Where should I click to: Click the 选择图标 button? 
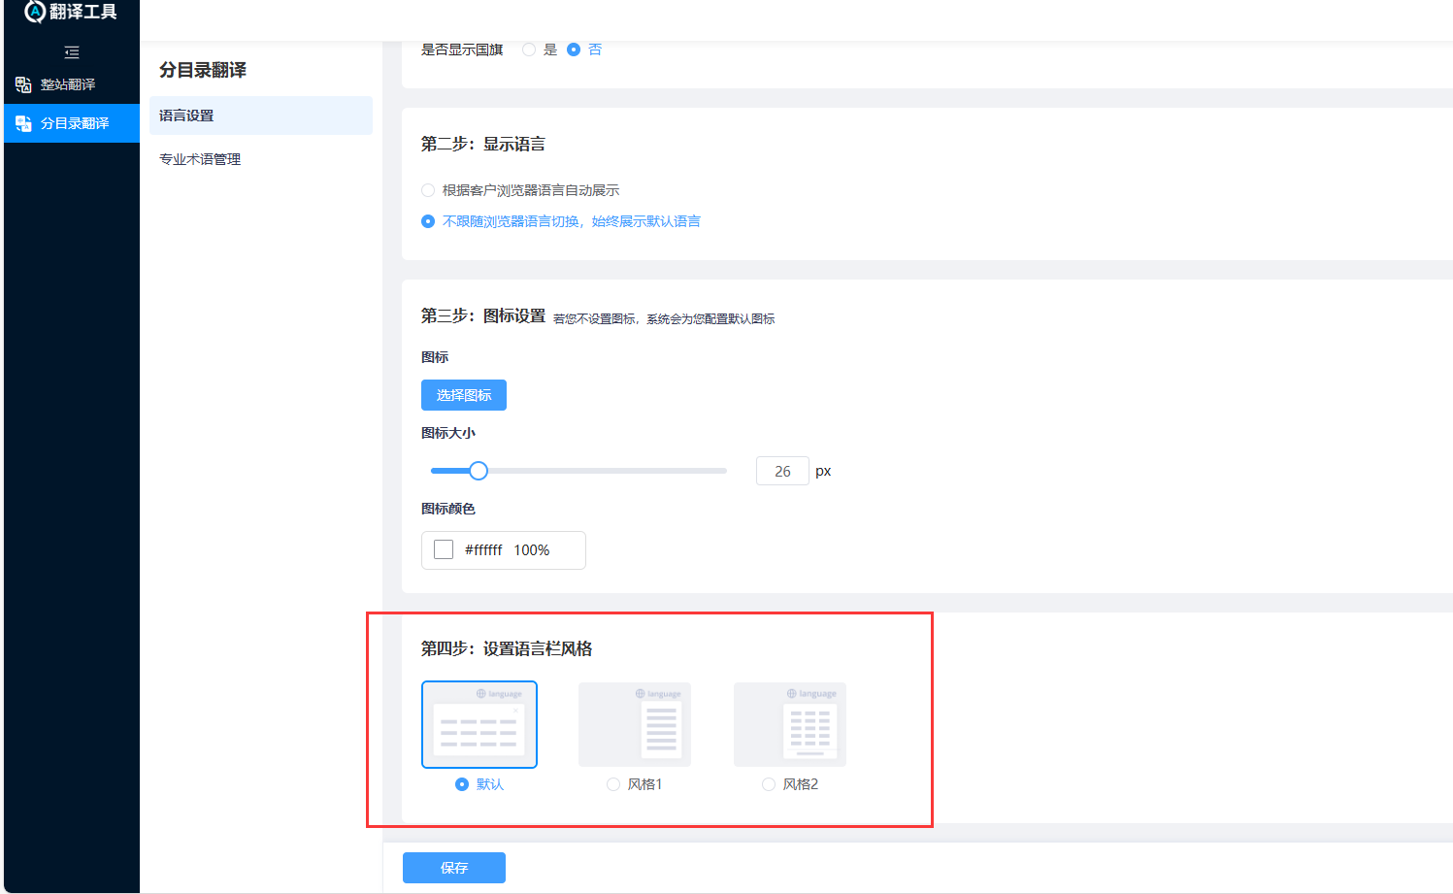pos(463,395)
